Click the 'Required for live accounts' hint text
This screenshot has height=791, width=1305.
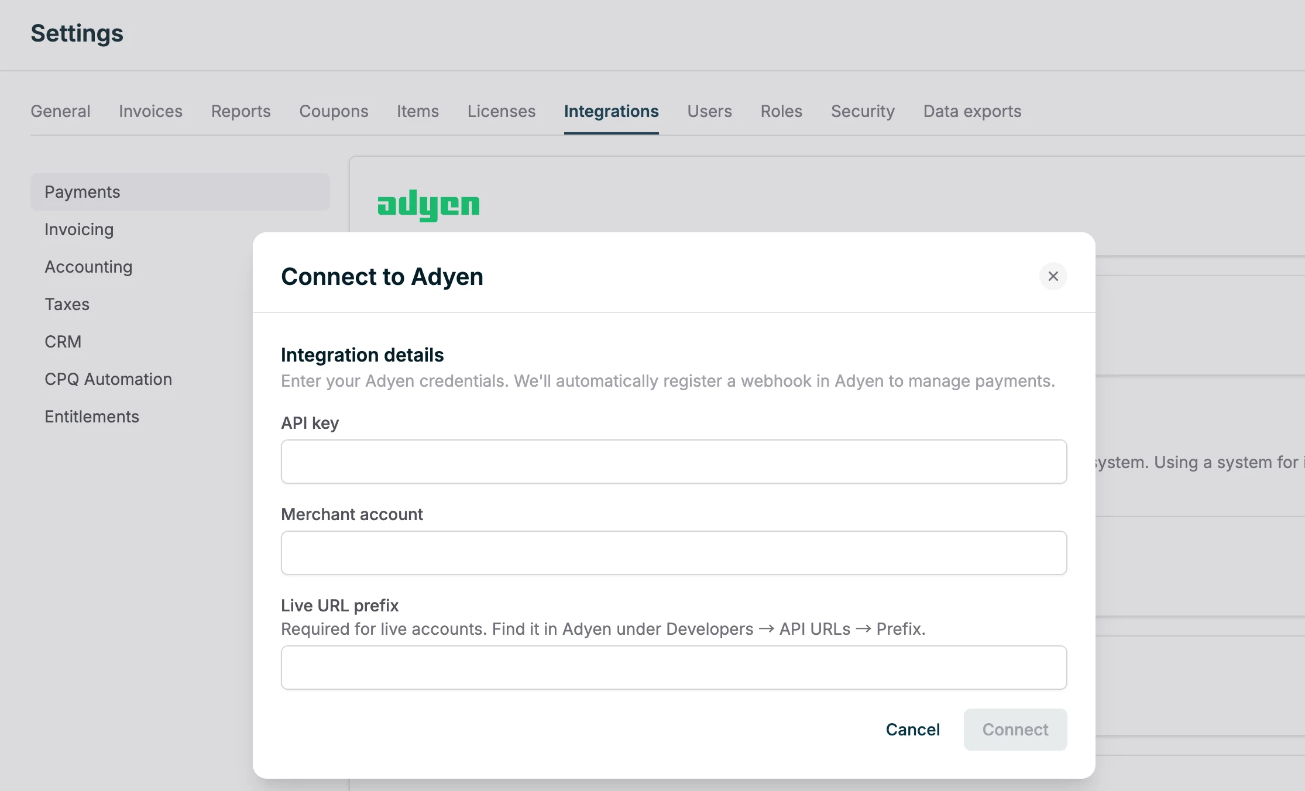point(603,629)
